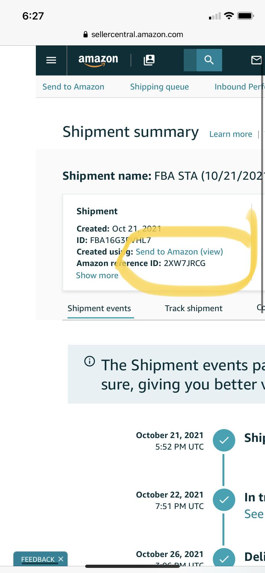This screenshot has width=265, height=573.
Task: Open the Shipping queue menu item
Action: [159, 87]
